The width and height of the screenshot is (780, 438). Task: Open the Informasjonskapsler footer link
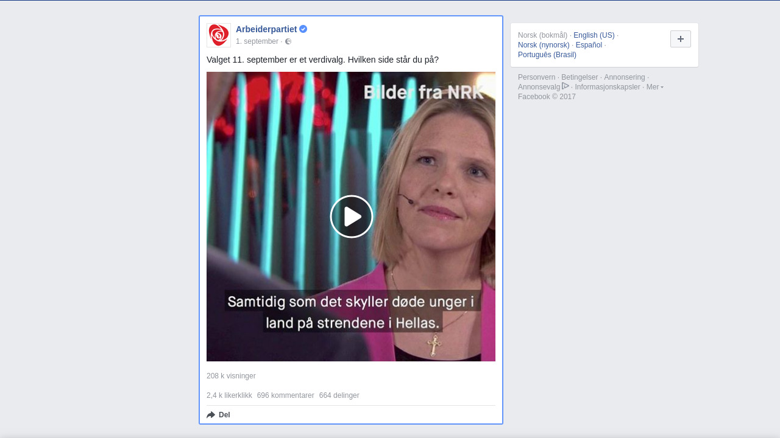tap(608, 87)
